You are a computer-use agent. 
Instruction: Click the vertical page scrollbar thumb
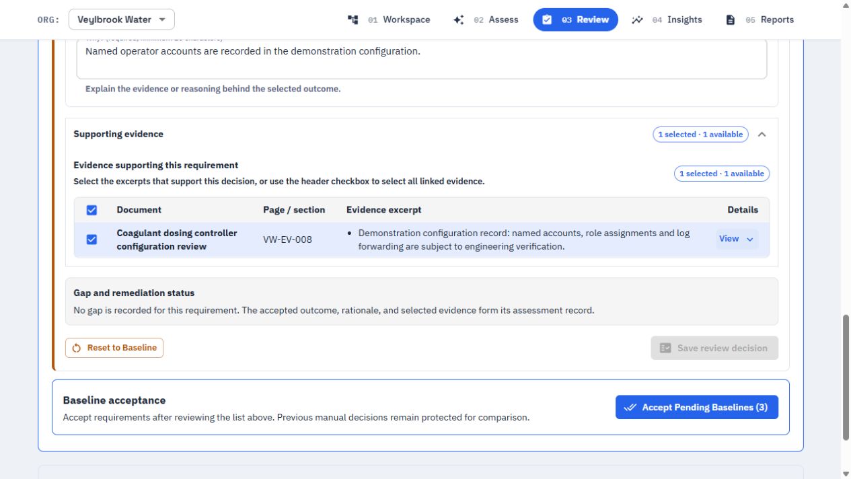tap(846, 377)
